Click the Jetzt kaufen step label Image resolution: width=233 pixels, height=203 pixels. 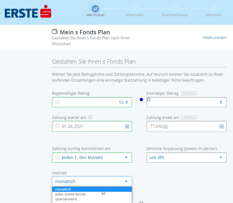point(214,15)
